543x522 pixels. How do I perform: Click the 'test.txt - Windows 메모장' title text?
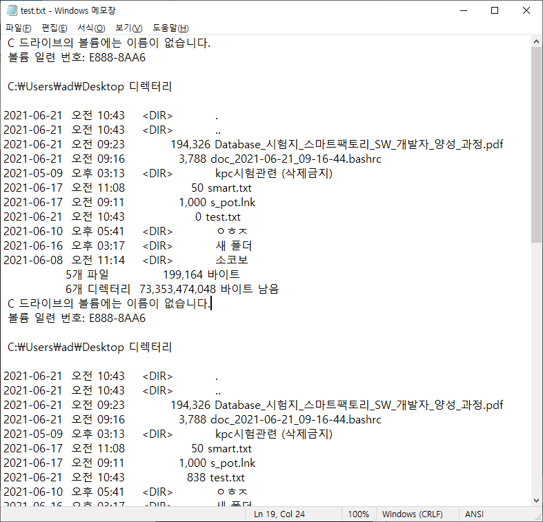[x=68, y=11]
